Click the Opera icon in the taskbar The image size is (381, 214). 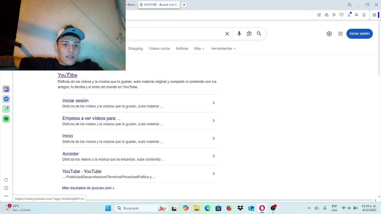262,208
